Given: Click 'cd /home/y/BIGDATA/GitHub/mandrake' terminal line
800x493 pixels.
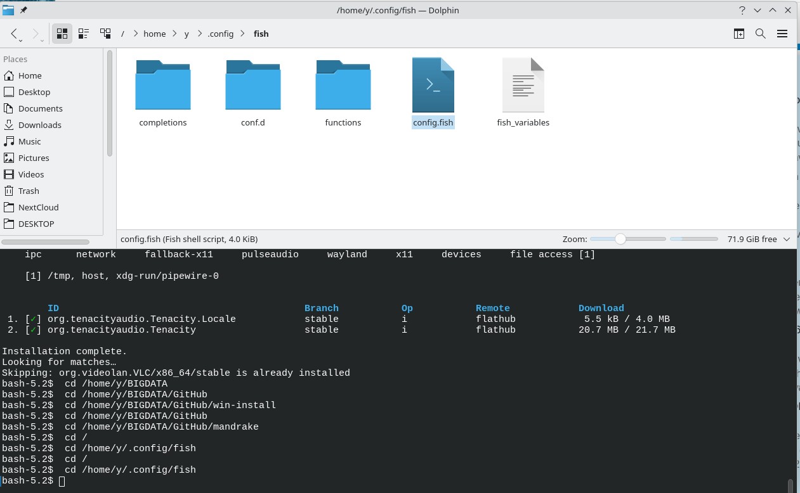Looking at the screenshot, I should [162, 426].
